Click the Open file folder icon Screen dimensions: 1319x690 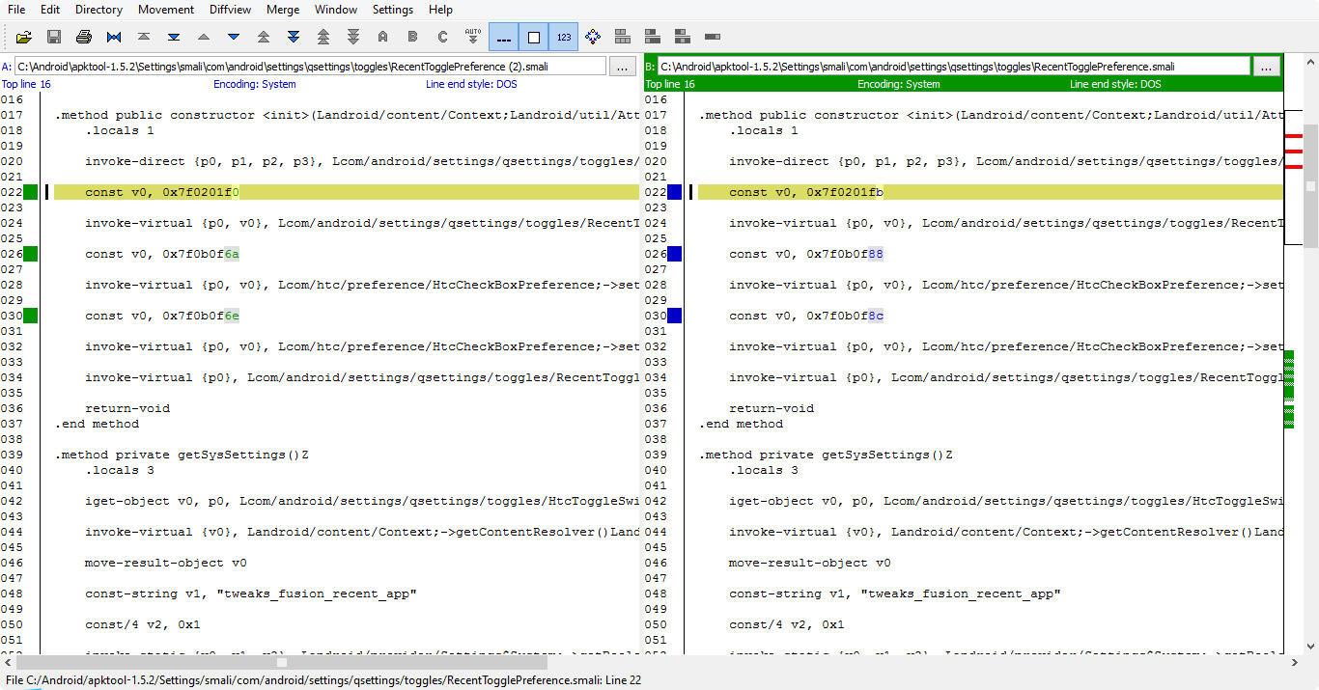click(24, 37)
